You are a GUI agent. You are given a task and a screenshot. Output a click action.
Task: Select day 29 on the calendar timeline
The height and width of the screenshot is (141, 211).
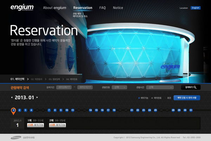[x=179, y=110]
